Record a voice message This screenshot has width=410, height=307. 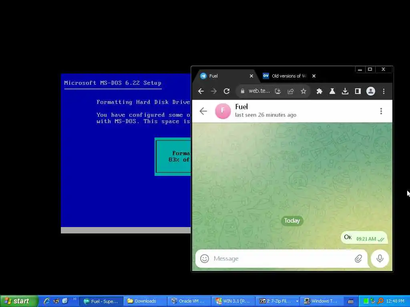[x=380, y=259]
